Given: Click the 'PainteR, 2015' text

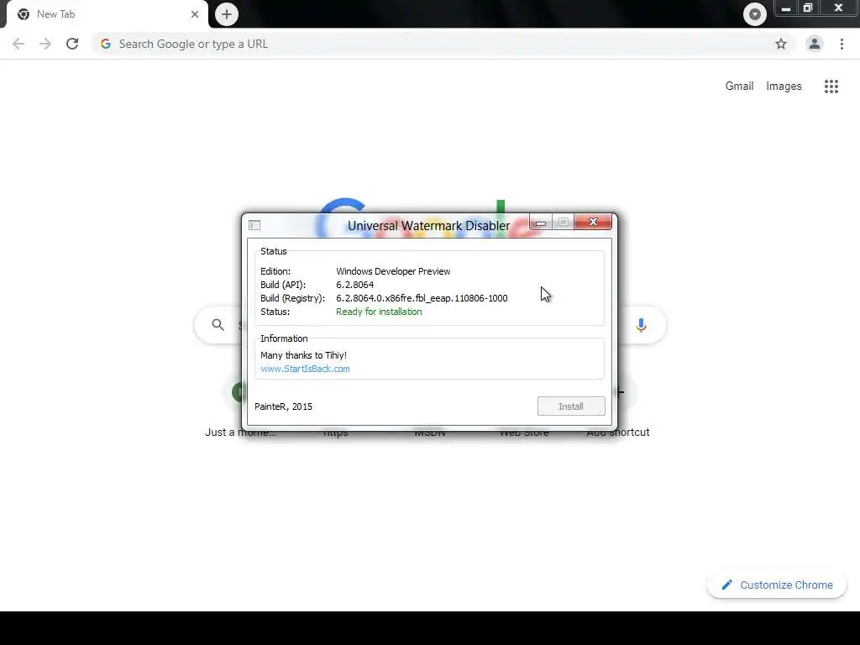Looking at the screenshot, I should click(283, 406).
